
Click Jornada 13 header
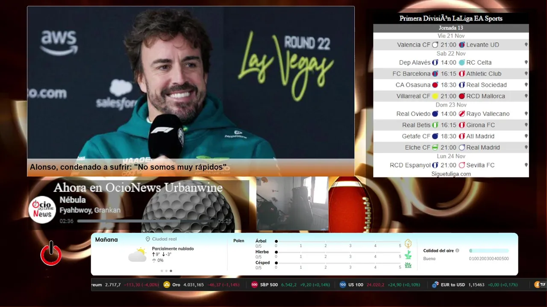coord(451,28)
